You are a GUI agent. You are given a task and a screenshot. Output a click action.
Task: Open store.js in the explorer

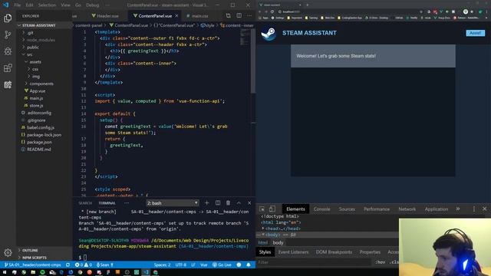(x=36, y=106)
